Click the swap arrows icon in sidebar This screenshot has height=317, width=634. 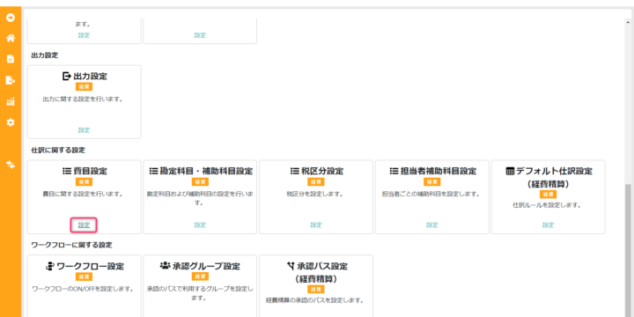11,164
